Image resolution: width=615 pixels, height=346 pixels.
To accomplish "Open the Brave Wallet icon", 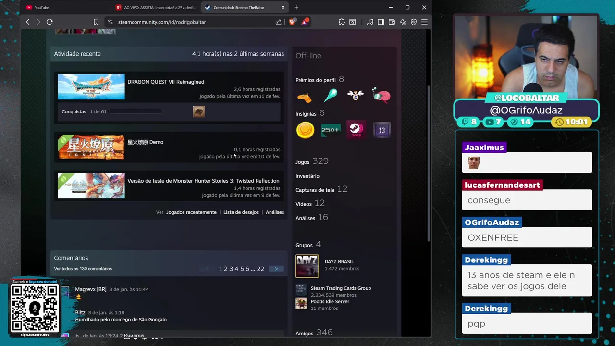I will click(392, 22).
